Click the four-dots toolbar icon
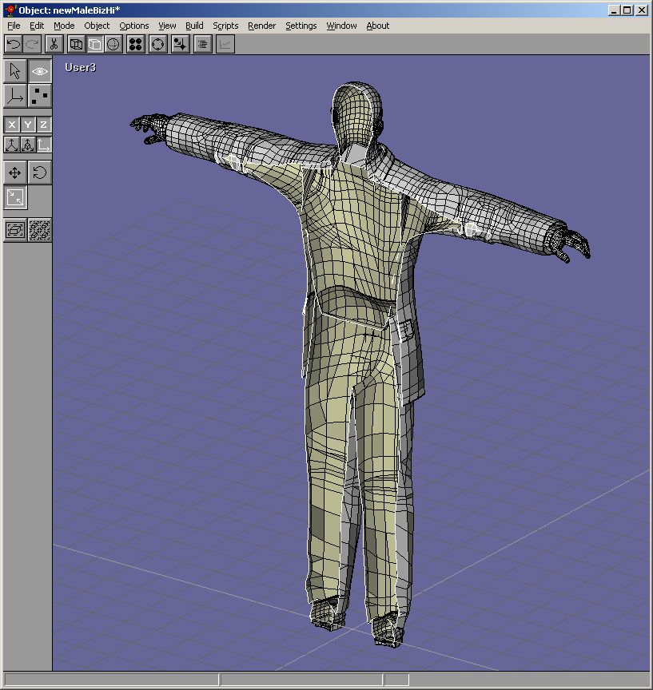 tap(136, 45)
